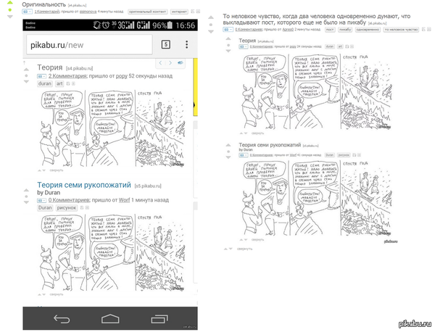
Task: Click the save icon just after интернет tag
Action: (x=193, y=12)
